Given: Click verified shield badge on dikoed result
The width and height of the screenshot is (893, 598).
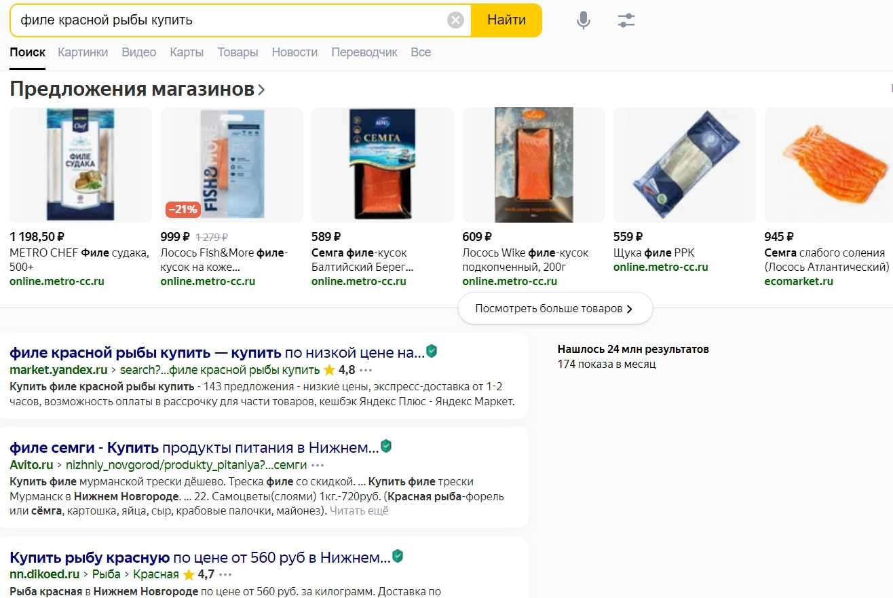Looking at the screenshot, I should coord(398,556).
